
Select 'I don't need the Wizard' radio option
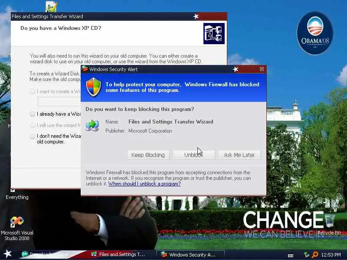click(33, 136)
